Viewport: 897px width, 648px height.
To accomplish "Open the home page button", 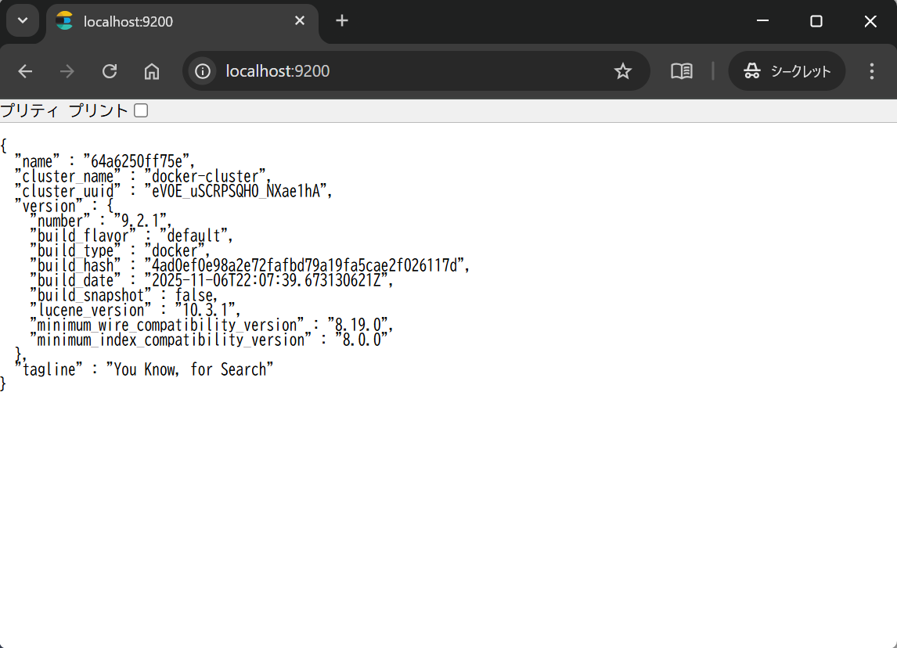I will [152, 71].
